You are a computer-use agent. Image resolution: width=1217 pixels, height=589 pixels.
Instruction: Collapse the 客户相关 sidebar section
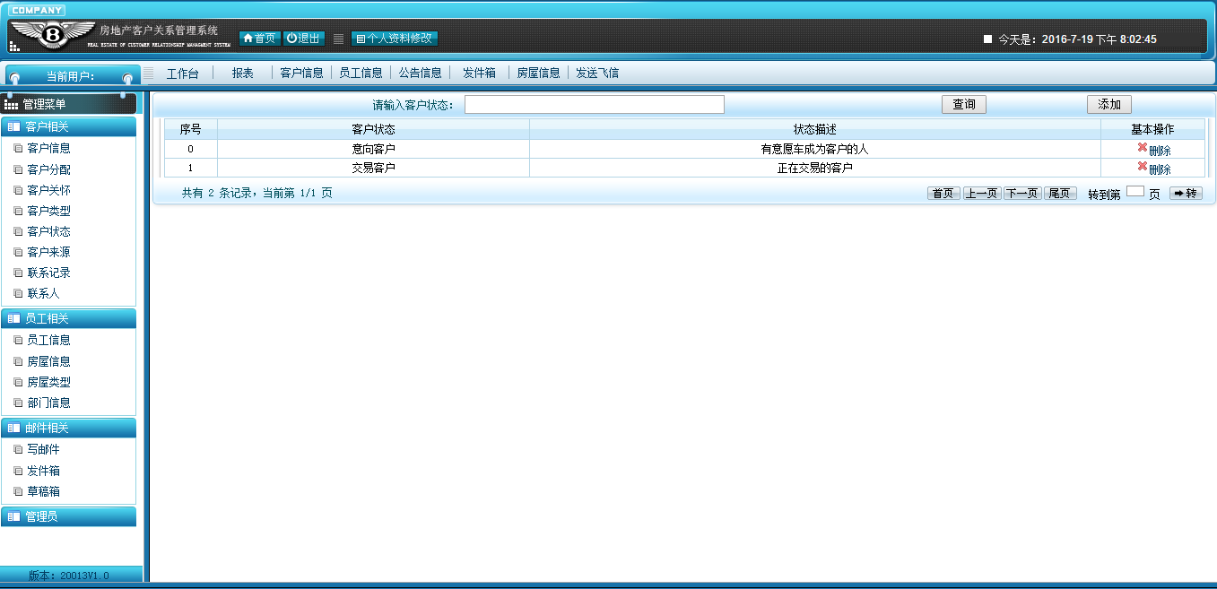(x=69, y=127)
